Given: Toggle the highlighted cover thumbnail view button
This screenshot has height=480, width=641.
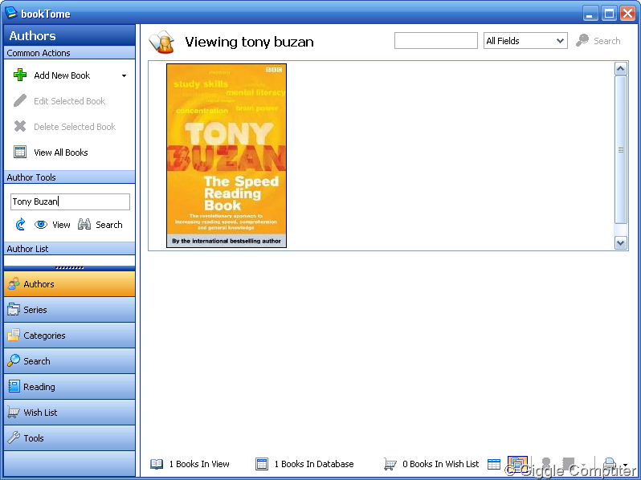Looking at the screenshot, I should click(x=517, y=464).
